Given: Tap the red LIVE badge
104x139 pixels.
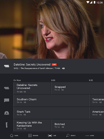Looking at the screenshot, I should click(x=54, y=65).
